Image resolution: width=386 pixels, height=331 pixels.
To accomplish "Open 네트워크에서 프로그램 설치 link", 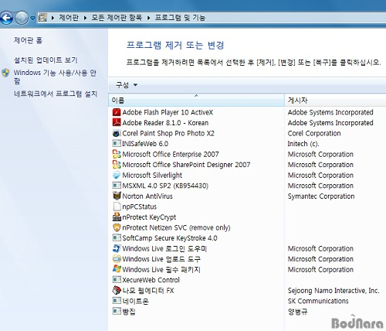I will point(56,94).
